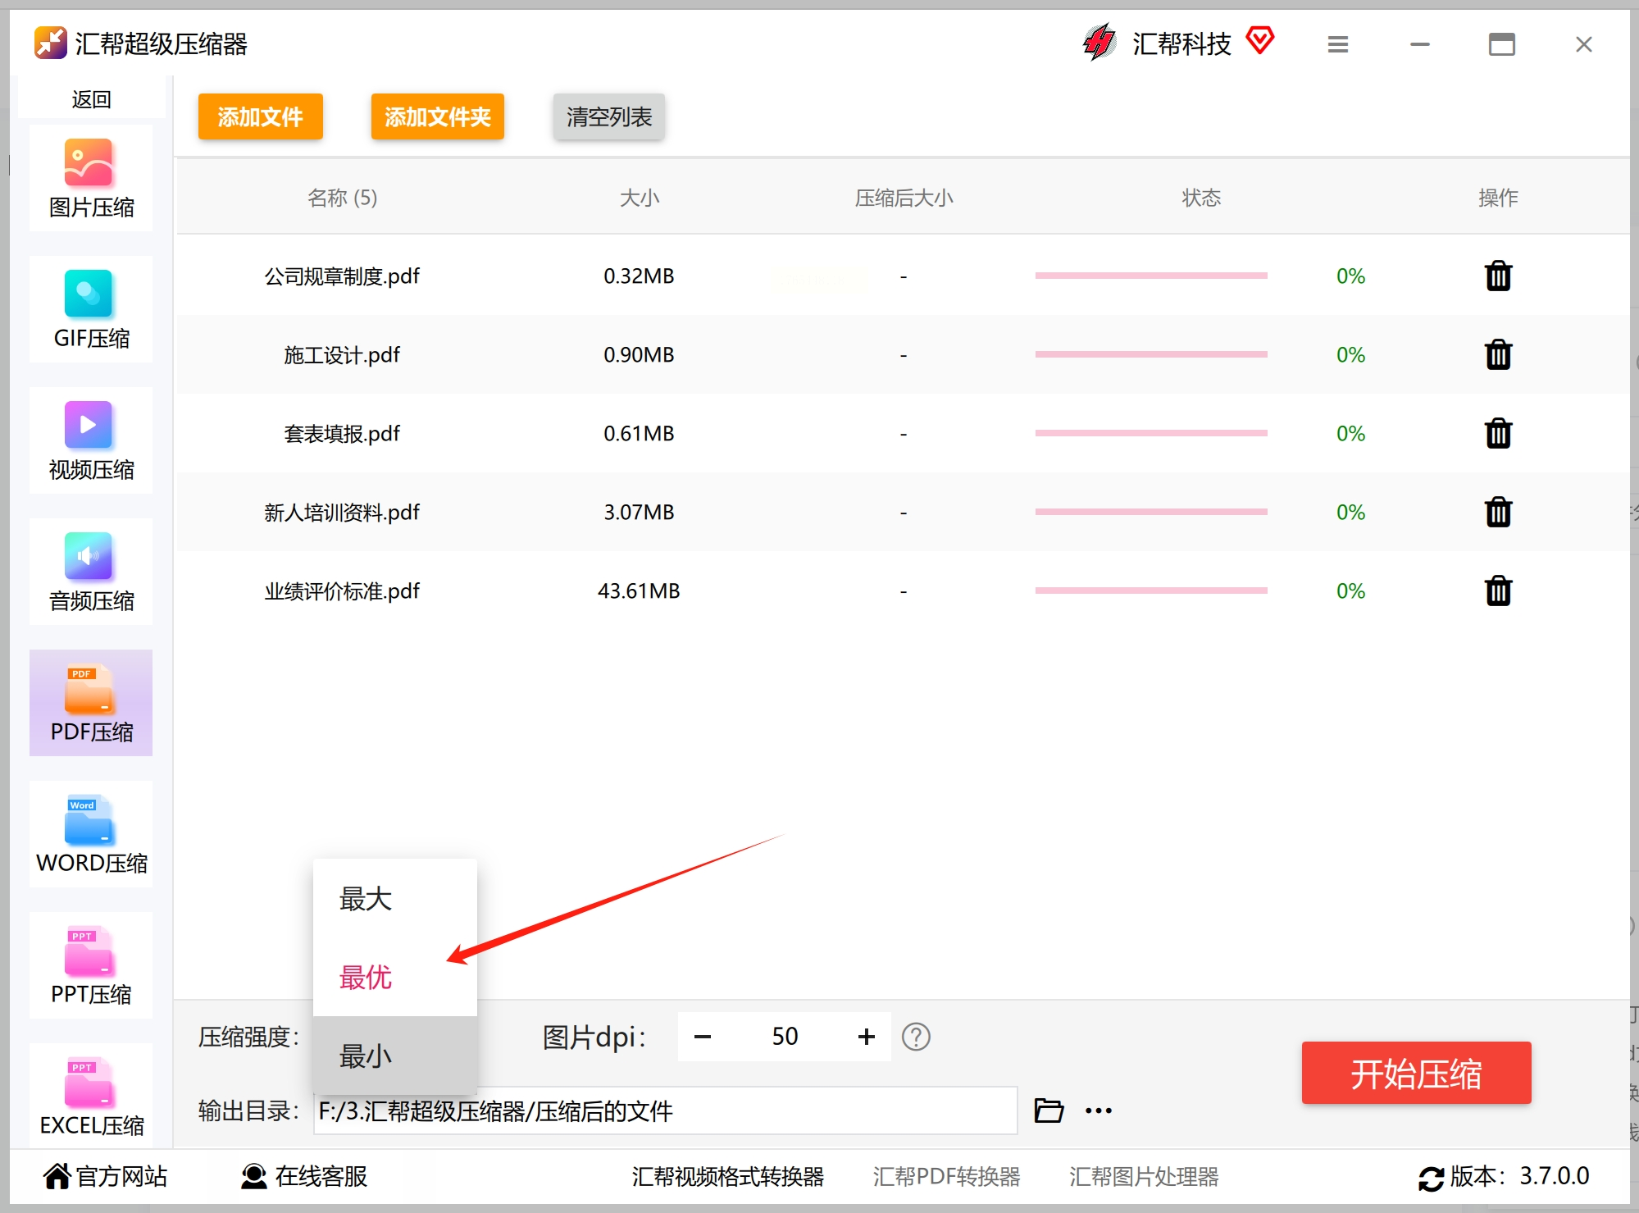Select 音频压缩 audio compression icon

tap(91, 572)
